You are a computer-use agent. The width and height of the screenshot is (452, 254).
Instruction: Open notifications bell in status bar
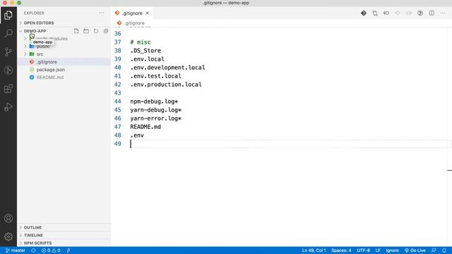[x=444, y=250]
